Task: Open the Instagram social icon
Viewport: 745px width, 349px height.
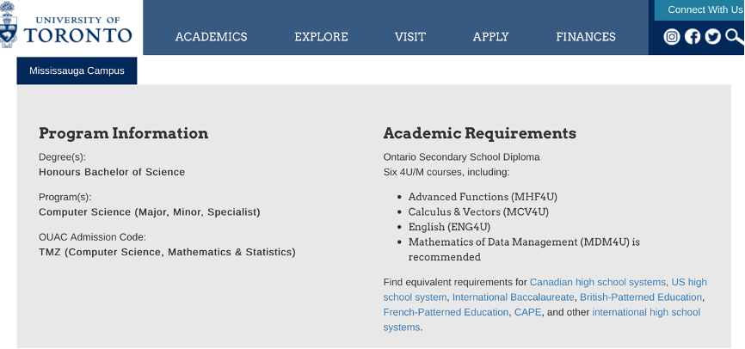Action: tap(671, 37)
